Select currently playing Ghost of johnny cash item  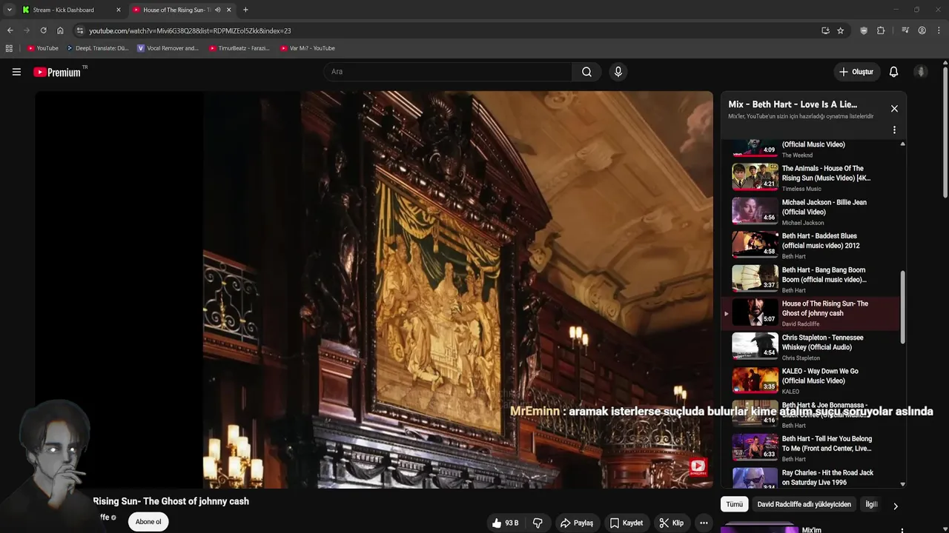[812, 313]
